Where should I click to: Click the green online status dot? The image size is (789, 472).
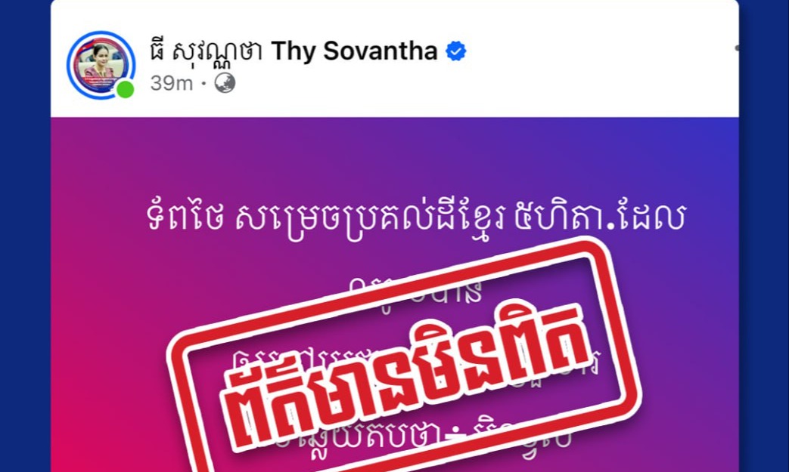pos(125,89)
